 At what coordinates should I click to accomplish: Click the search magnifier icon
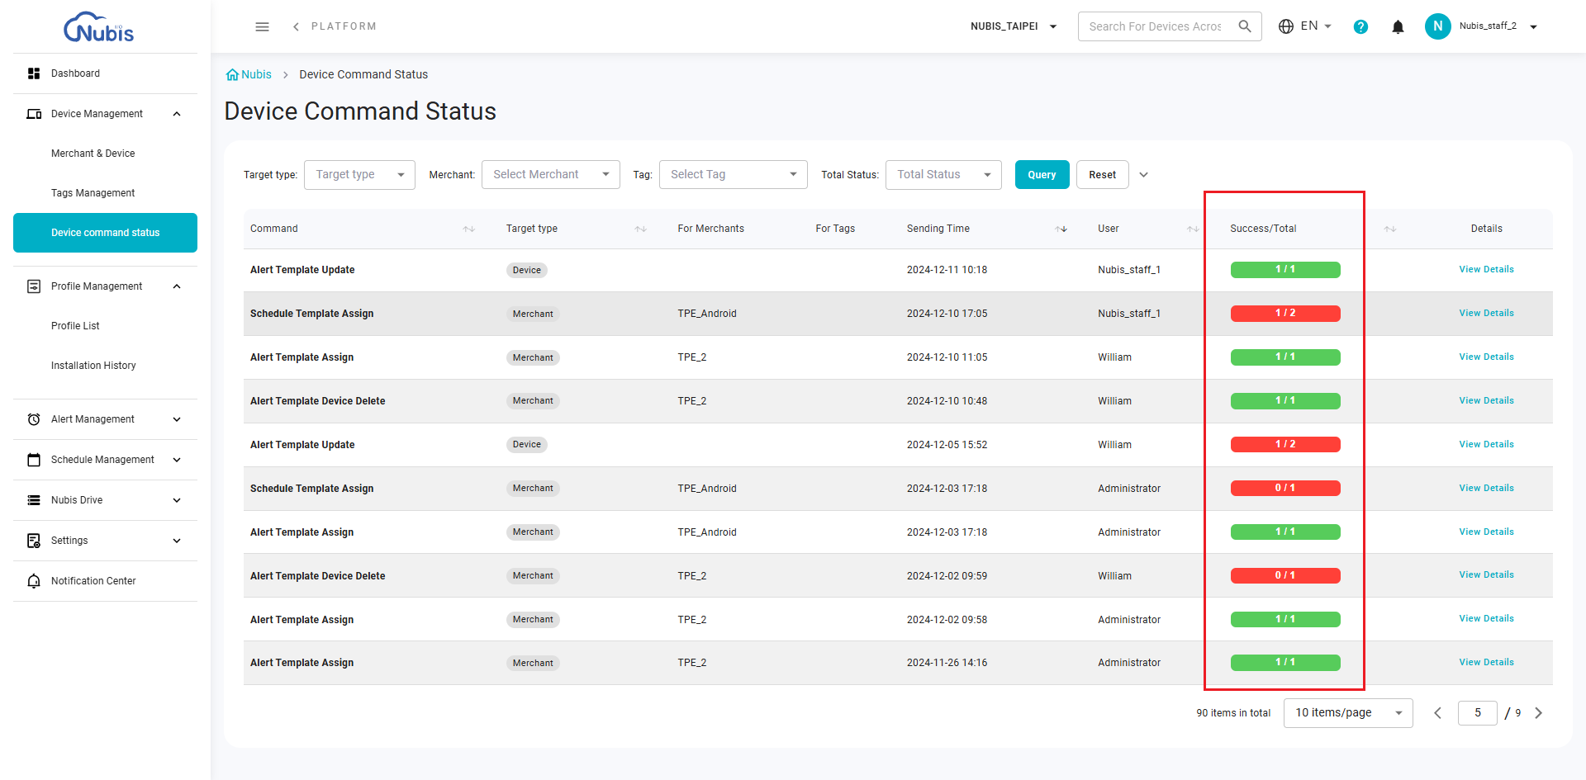coord(1245,26)
